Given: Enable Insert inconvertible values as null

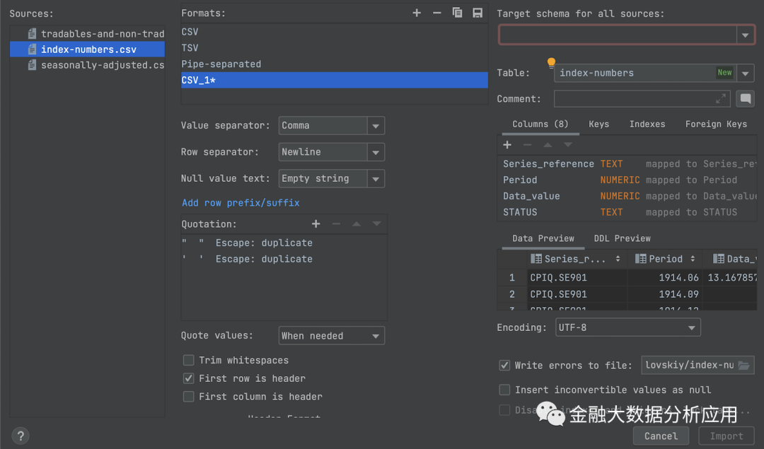Looking at the screenshot, I should pos(504,390).
